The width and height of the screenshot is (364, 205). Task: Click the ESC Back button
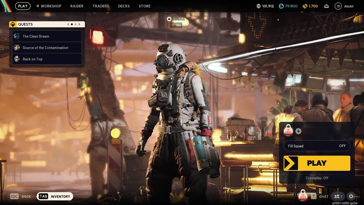click(x=20, y=196)
